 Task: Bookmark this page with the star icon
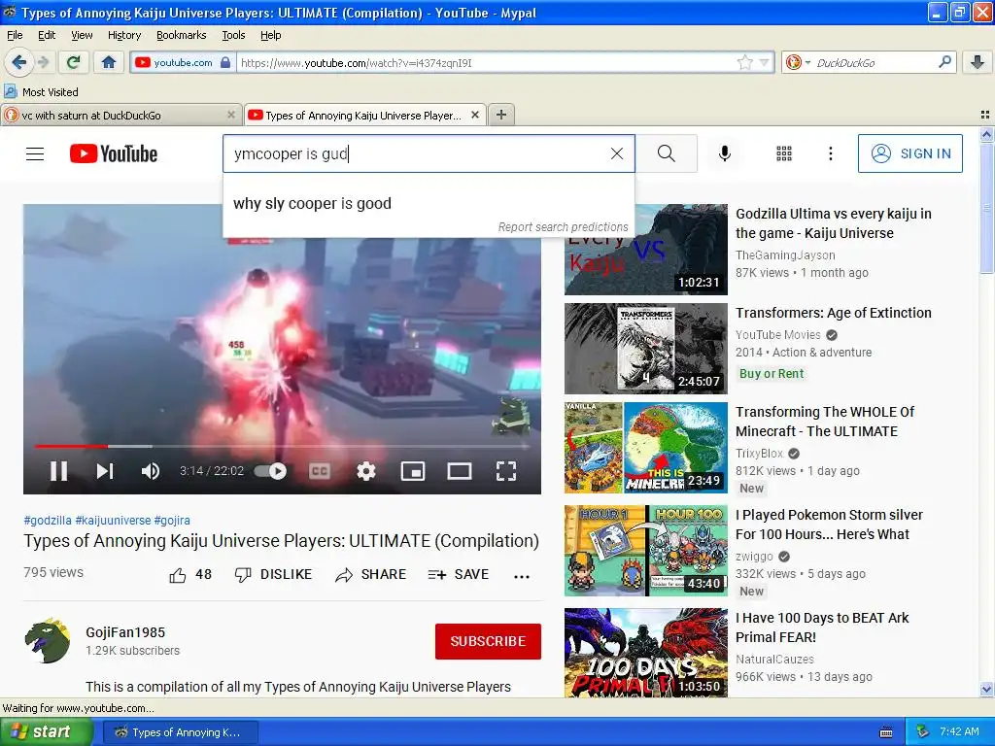point(744,62)
